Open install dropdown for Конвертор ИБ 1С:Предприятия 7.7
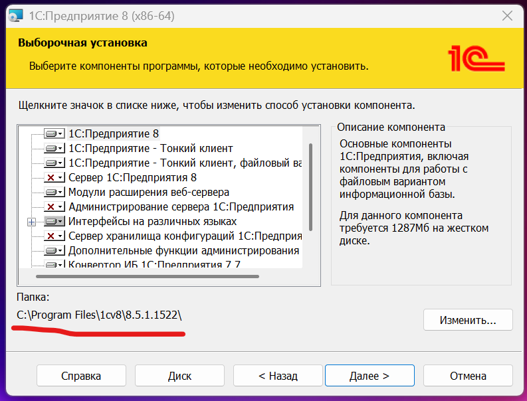 pyautogui.click(x=60, y=265)
